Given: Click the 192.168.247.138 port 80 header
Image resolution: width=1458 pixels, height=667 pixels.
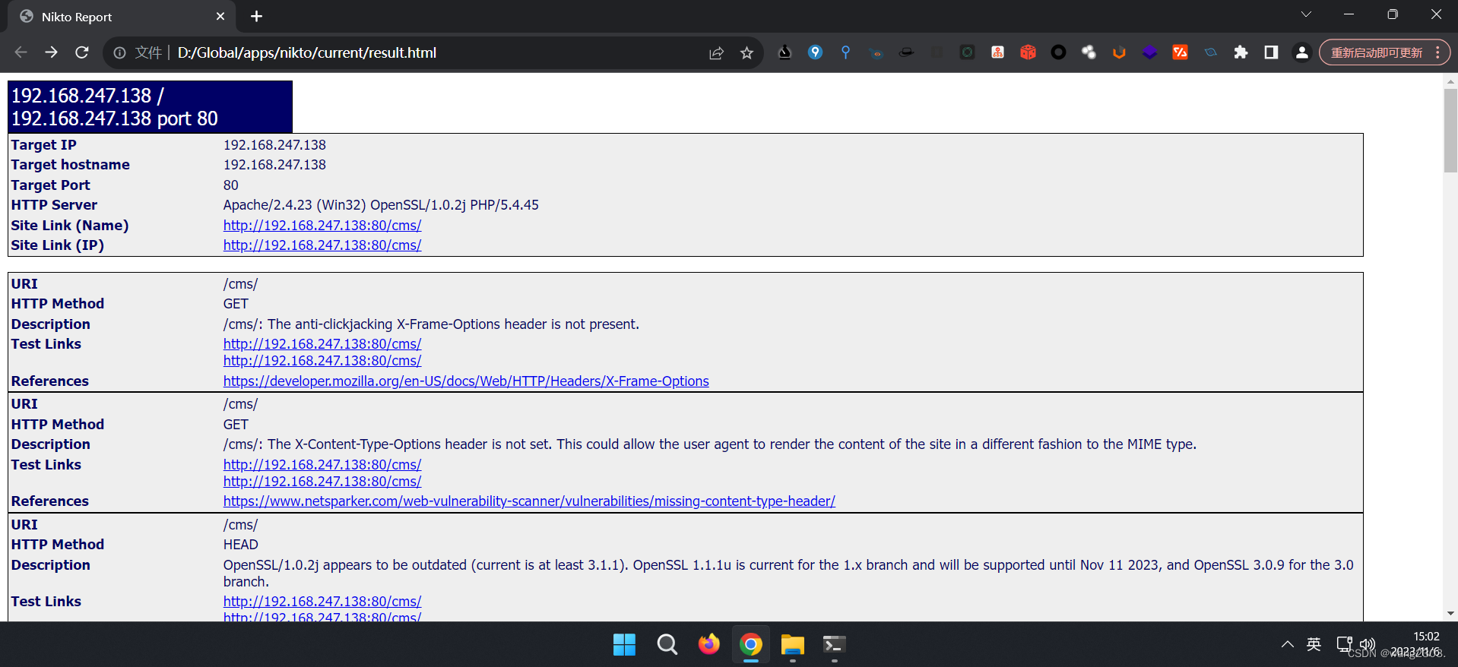Looking at the screenshot, I should (150, 107).
